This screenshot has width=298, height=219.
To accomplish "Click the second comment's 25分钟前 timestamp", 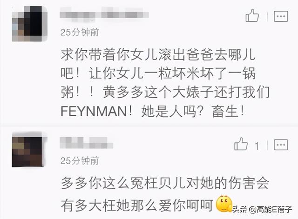I will [x=80, y=161].
